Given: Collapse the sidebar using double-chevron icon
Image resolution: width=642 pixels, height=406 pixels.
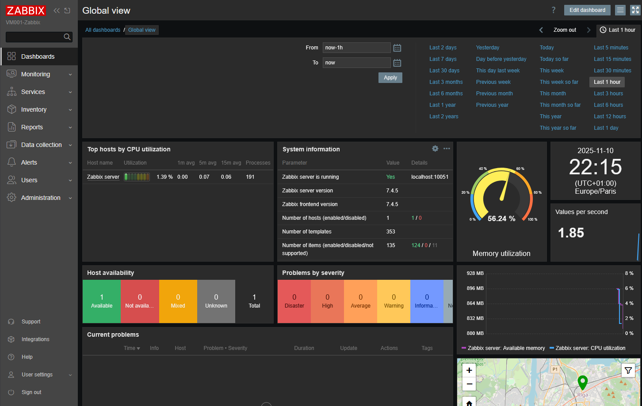Looking at the screenshot, I should [57, 11].
